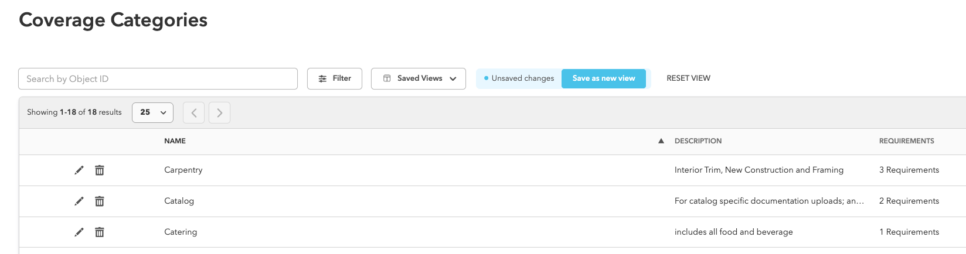Click 'Showing 1-18 of 18 results' text
The width and height of the screenshot is (966, 254).
74,112
